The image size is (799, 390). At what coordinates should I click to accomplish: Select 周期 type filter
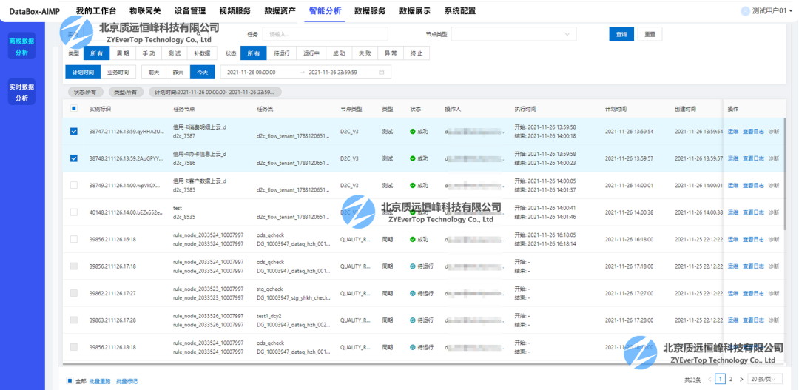point(123,53)
